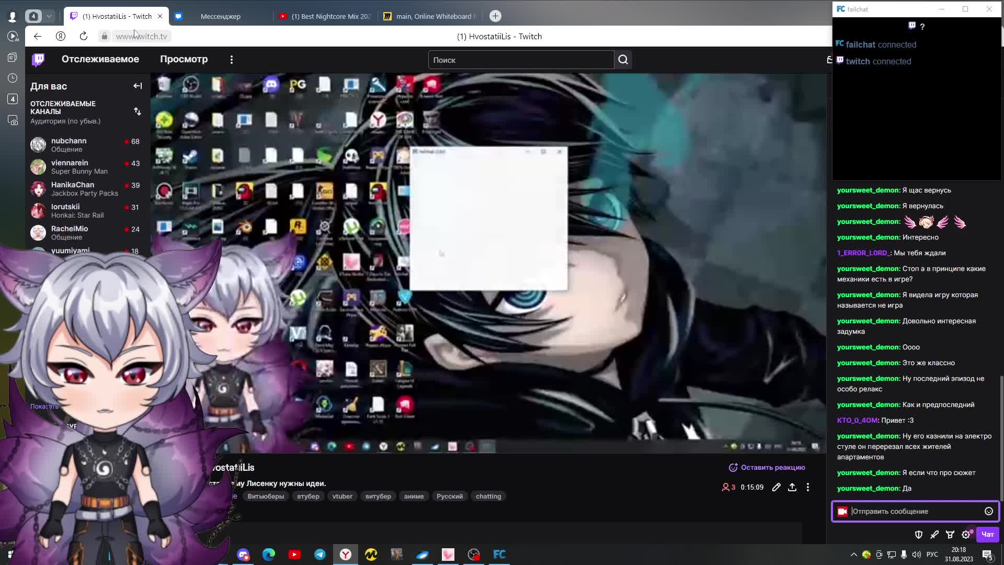Click the 1_ERROR_LORD_ username in chat
Viewport: 1004px width, 565px height.
863,253
